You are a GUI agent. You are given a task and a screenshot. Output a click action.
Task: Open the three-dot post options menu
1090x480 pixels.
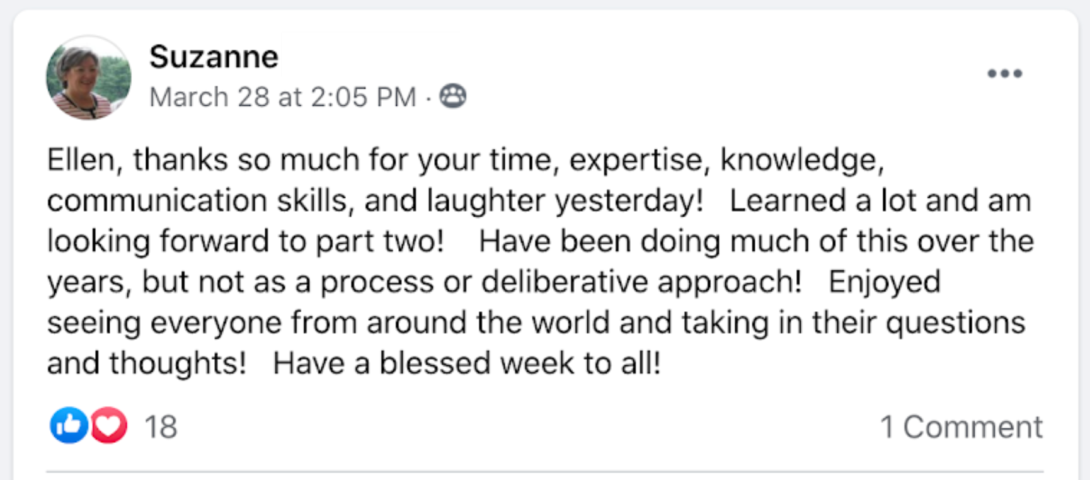[1004, 74]
